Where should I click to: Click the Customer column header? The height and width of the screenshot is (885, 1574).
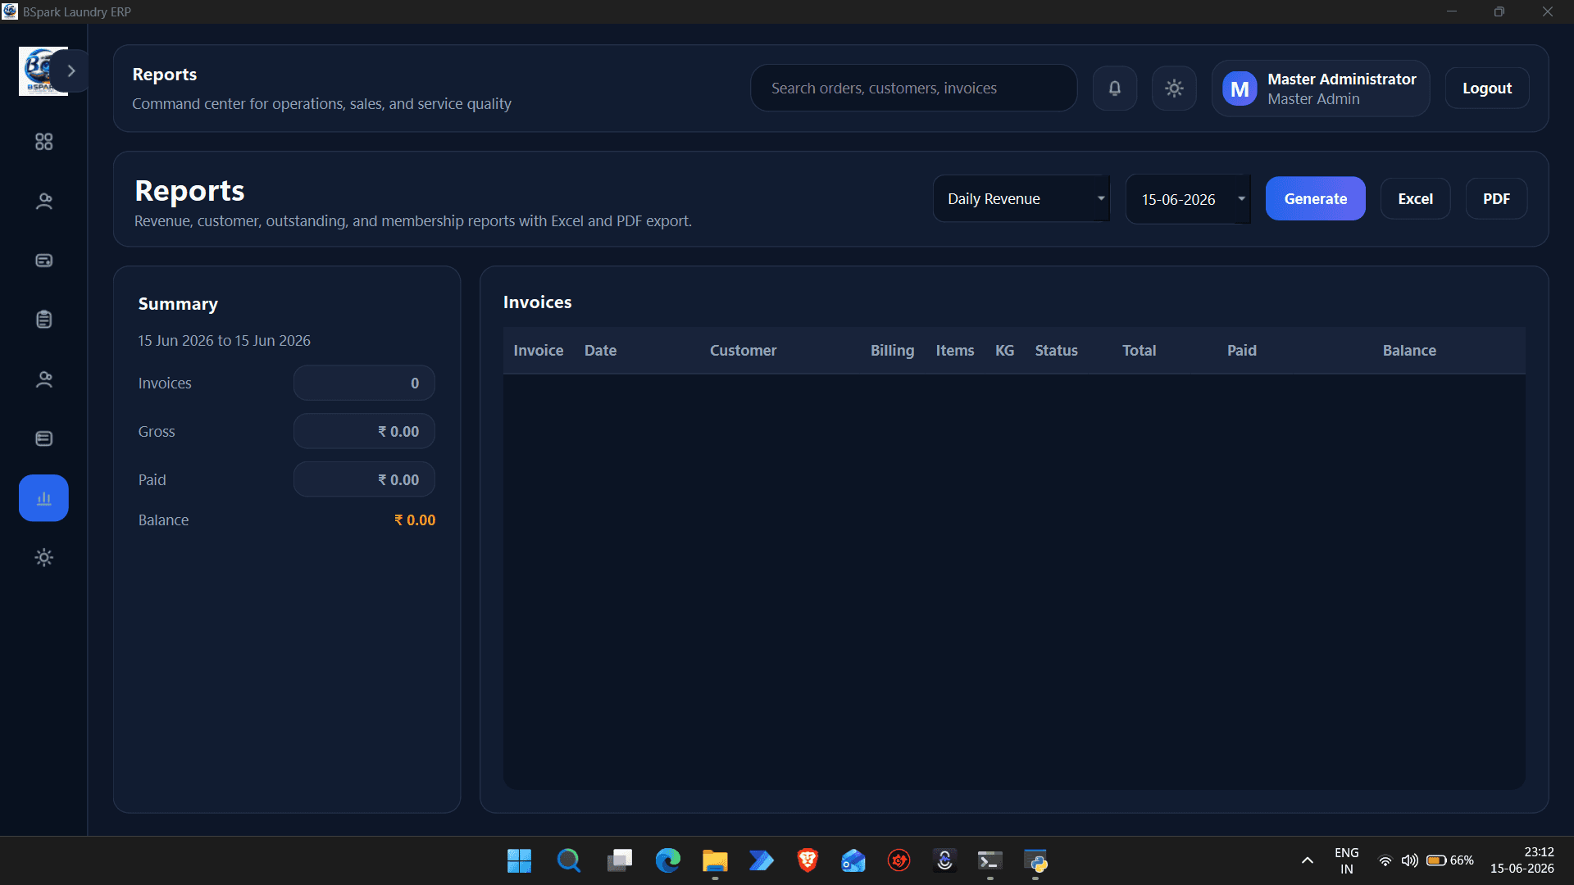click(743, 351)
